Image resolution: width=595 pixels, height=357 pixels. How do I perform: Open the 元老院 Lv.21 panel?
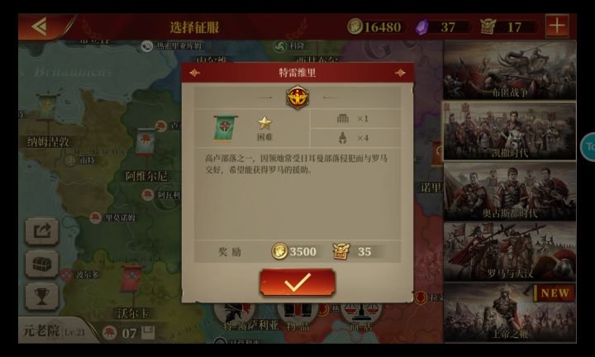[x=55, y=331]
